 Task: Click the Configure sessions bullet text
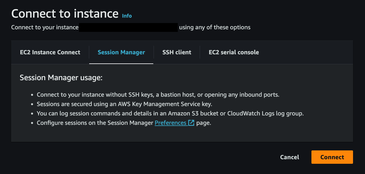pyautogui.click(x=95, y=123)
